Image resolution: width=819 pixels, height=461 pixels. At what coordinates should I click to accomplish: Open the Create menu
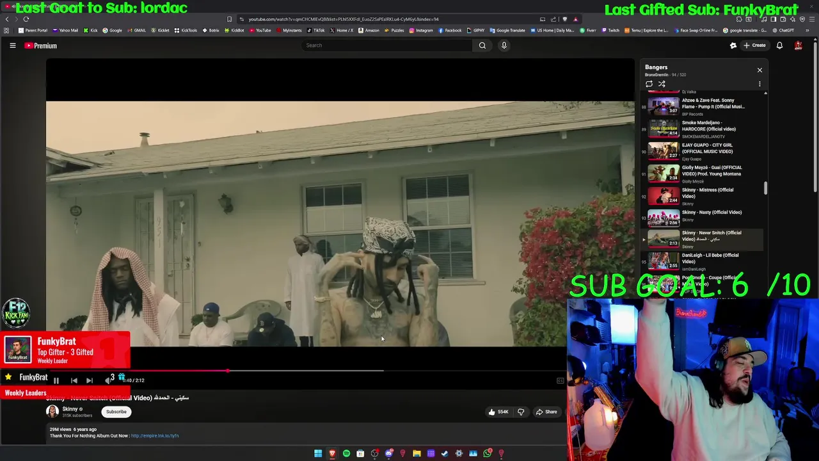pos(754,45)
